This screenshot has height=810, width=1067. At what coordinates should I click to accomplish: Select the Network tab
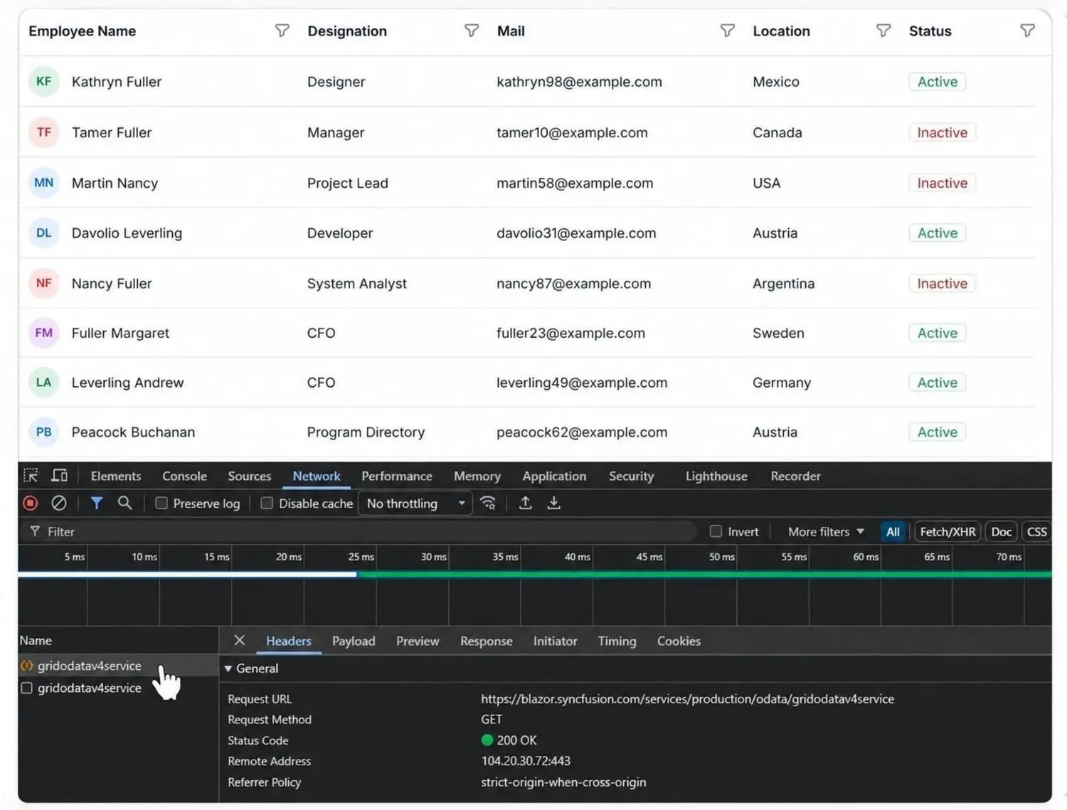click(317, 476)
